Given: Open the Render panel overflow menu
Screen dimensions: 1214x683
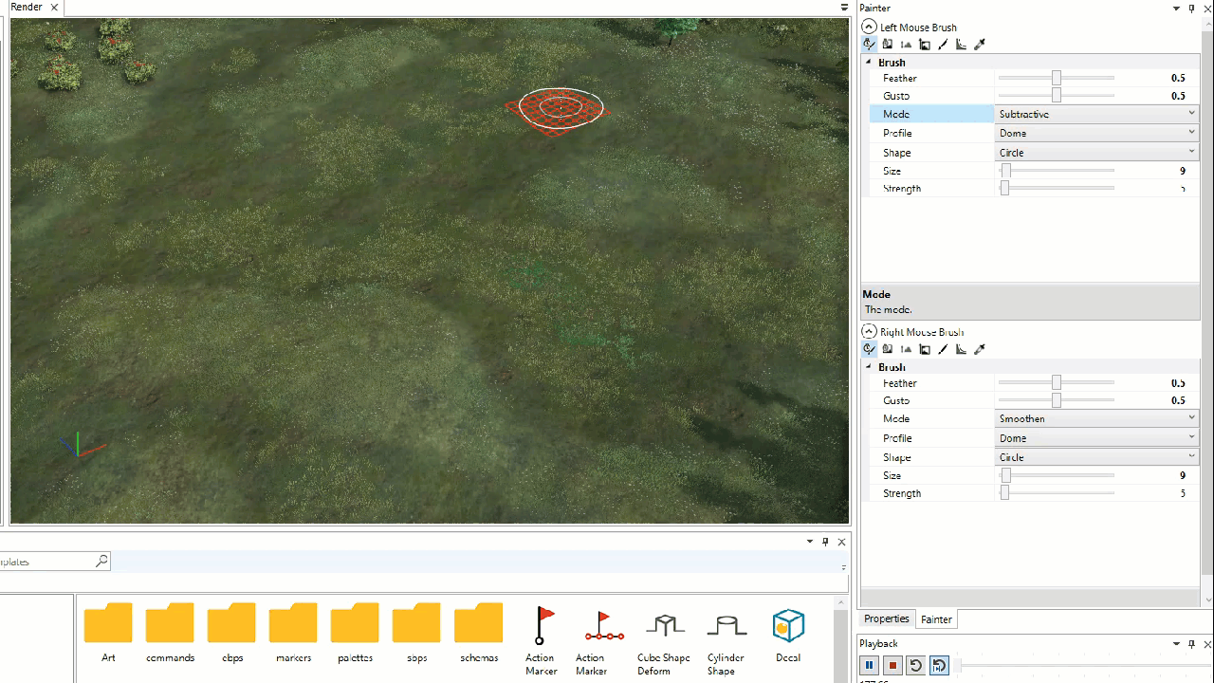Looking at the screenshot, I should click(x=844, y=8).
